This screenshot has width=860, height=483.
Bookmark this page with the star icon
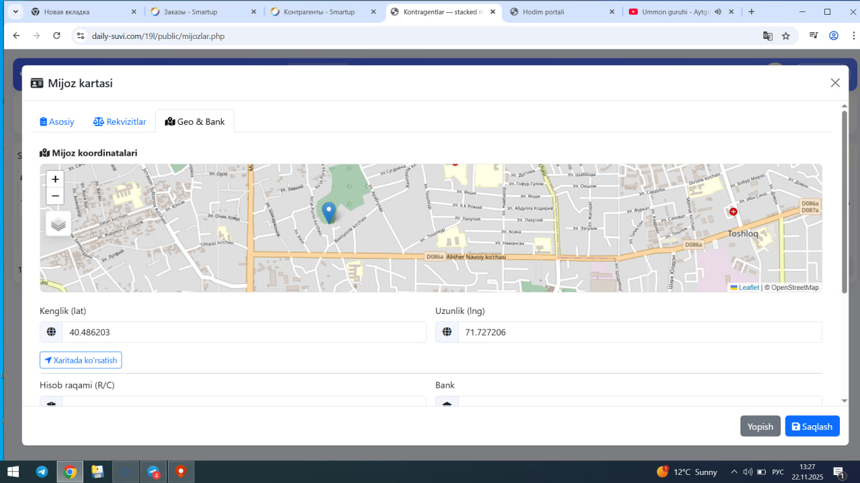point(786,36)
